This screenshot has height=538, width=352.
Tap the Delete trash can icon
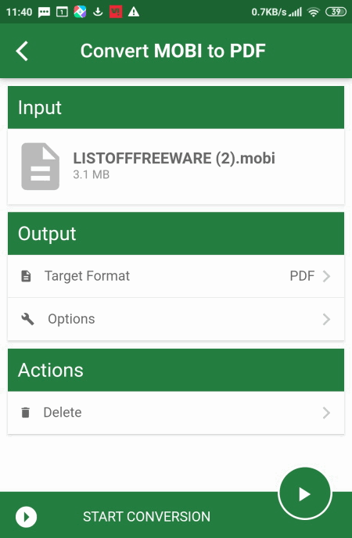tap(25, 412)
